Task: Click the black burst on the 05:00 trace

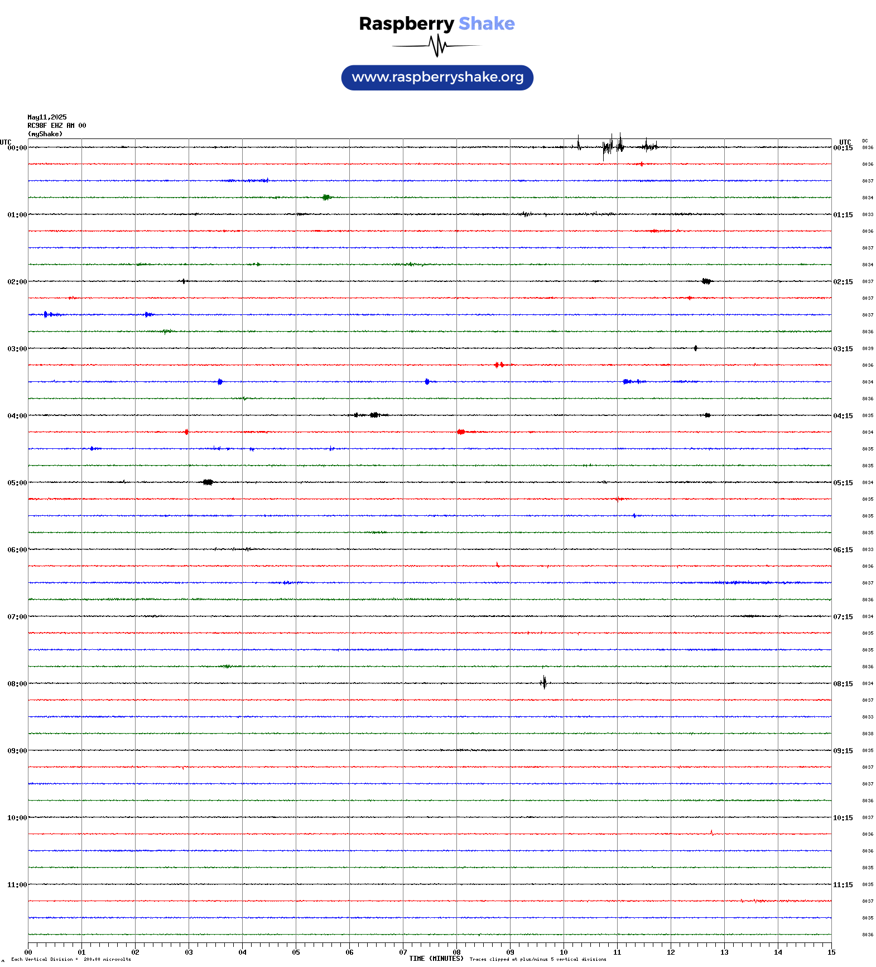Action: (x=208, y=482)
